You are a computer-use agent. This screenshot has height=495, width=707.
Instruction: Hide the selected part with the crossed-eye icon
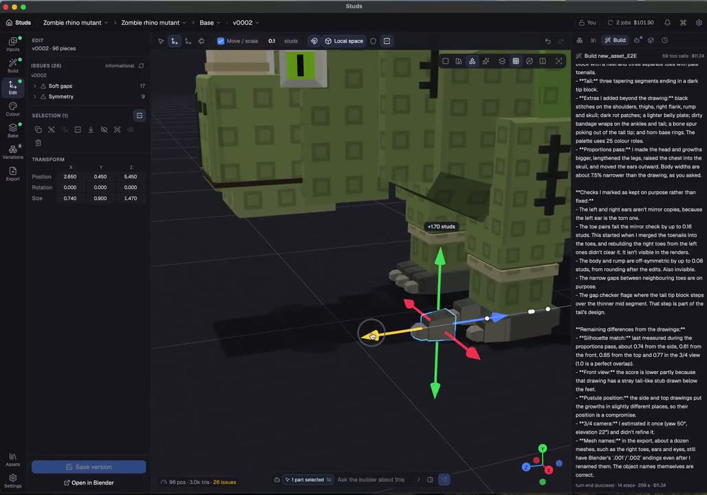tap(104, 130)
